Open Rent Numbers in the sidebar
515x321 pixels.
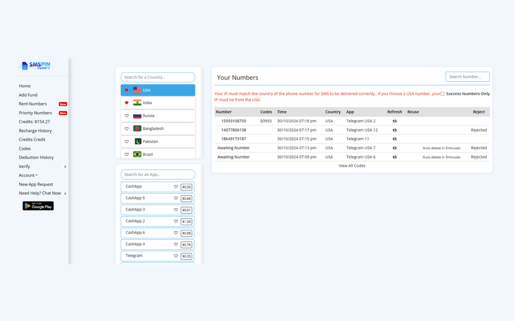33,104
